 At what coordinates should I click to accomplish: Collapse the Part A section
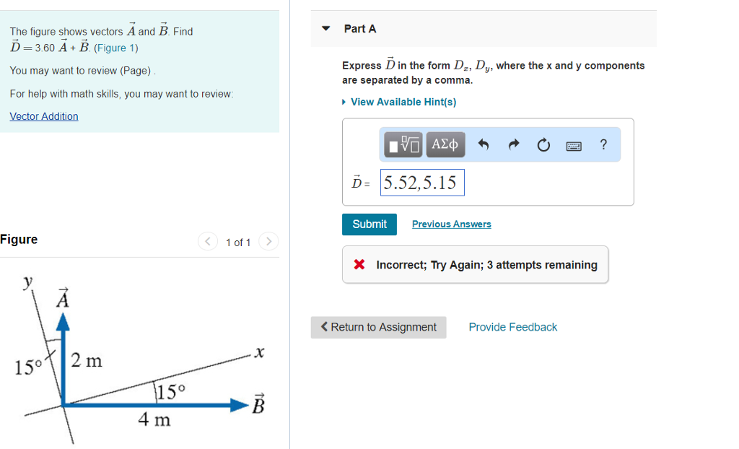click(x=325, y=28)
